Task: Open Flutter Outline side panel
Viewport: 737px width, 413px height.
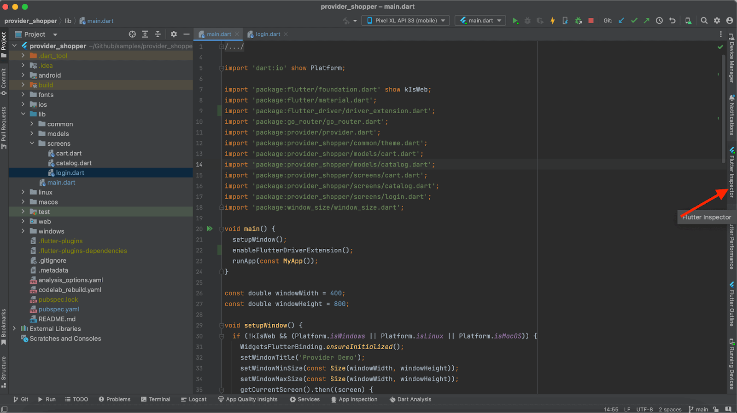Action: point(731,304)
